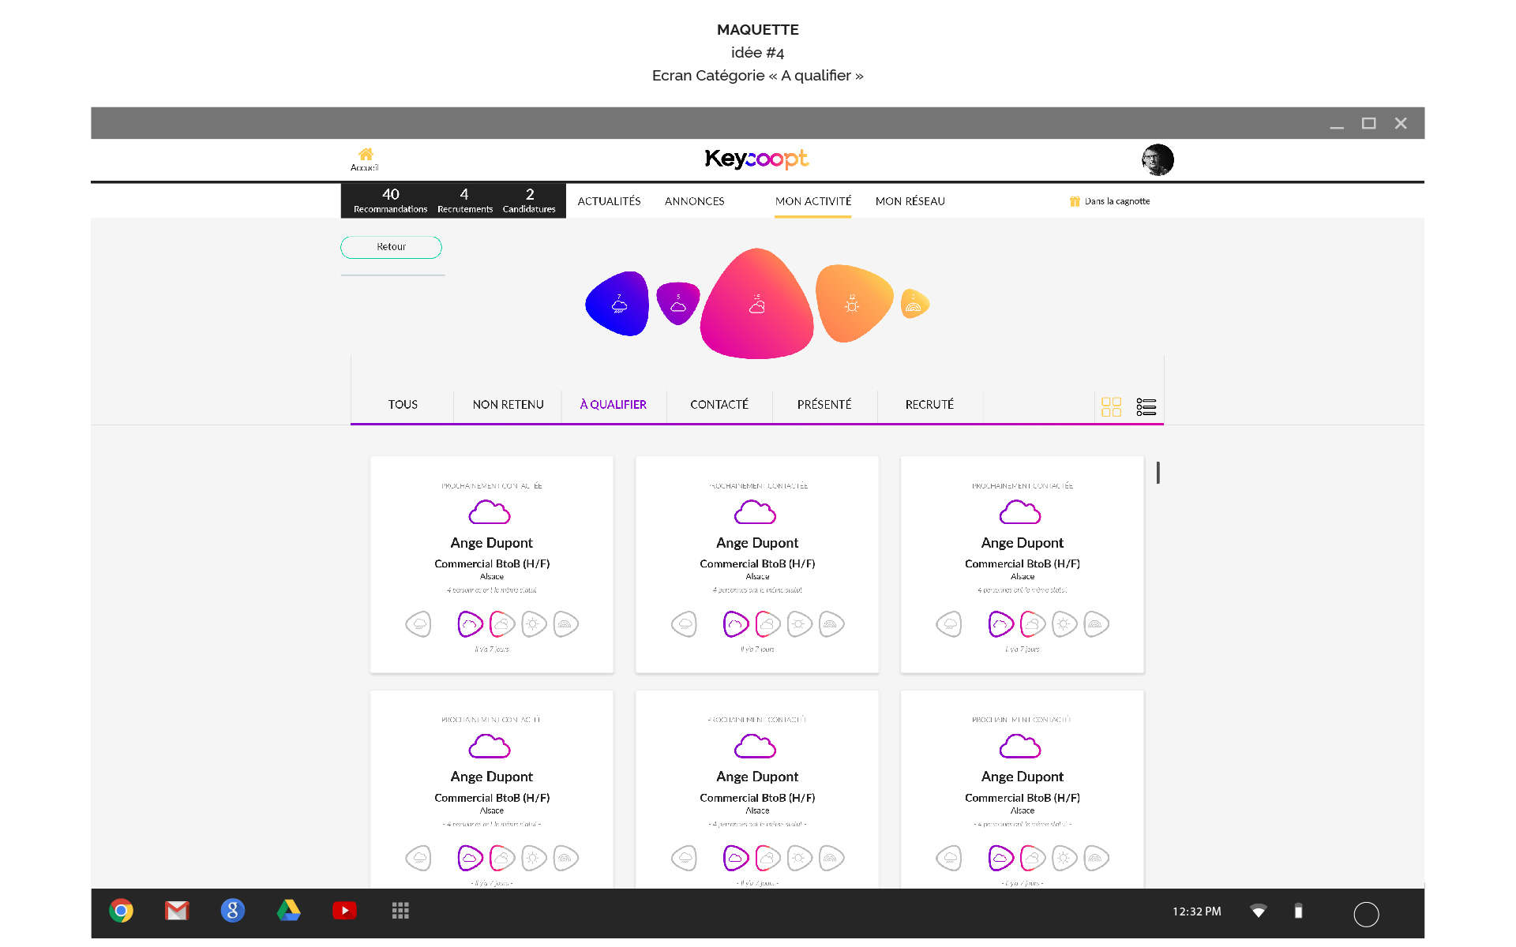
Task: Select the blue rain cloud blob
Action: point(618,304)
